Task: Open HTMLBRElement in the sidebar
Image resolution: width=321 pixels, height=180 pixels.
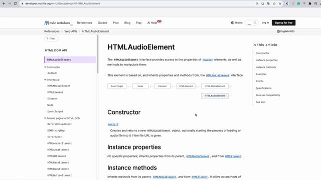Action: [x=57, y=156]
